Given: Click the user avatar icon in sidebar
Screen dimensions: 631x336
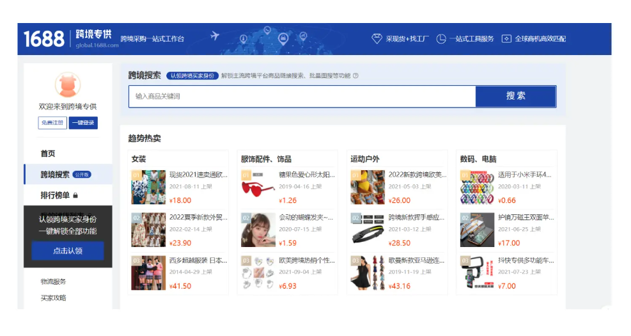Looking at the screenshot, I should click(68, 85).
